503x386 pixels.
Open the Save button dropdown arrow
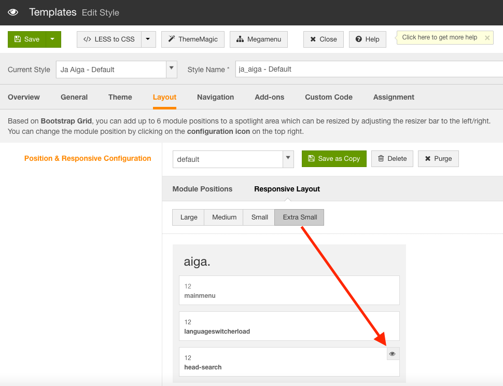click(53, 39)
